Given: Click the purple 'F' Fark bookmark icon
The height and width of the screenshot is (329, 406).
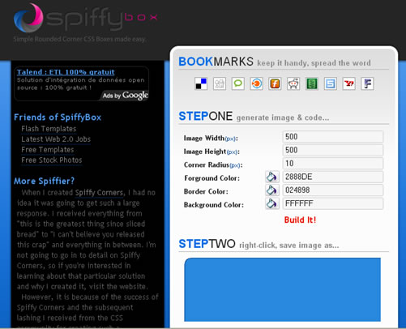Looking at the screenshot, I should coord(367,83).
